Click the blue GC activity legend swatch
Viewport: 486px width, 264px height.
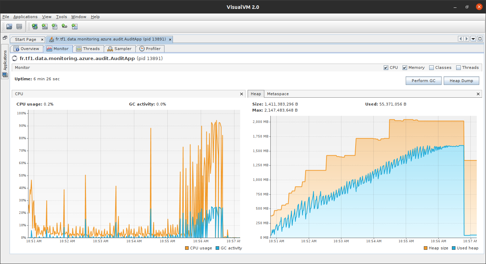click(x=217, y=248)
